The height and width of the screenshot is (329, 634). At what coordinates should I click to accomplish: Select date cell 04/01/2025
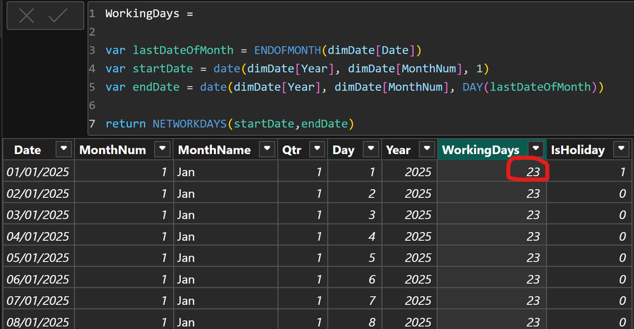(x=39, y=236)
